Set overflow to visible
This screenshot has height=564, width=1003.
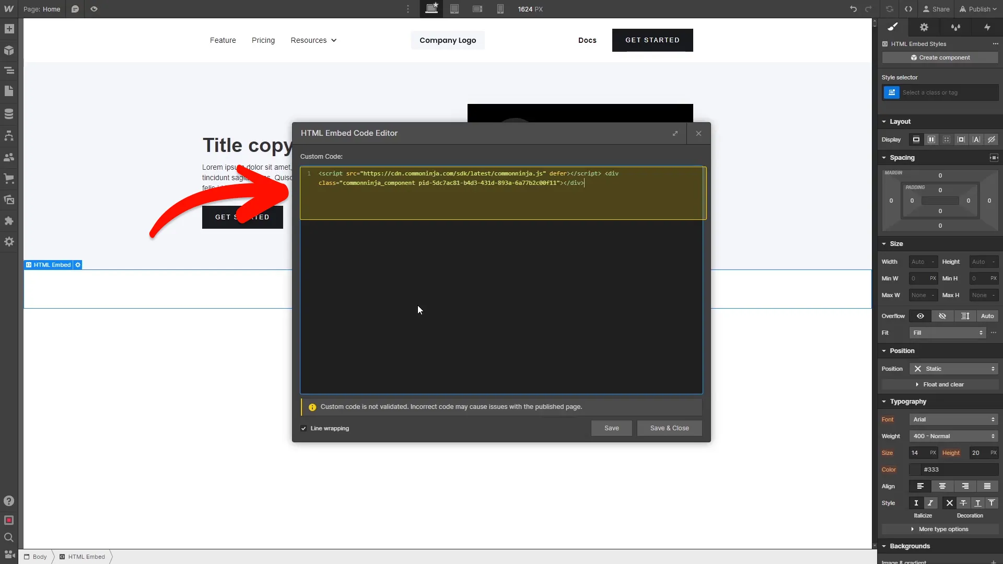point(920,316)
